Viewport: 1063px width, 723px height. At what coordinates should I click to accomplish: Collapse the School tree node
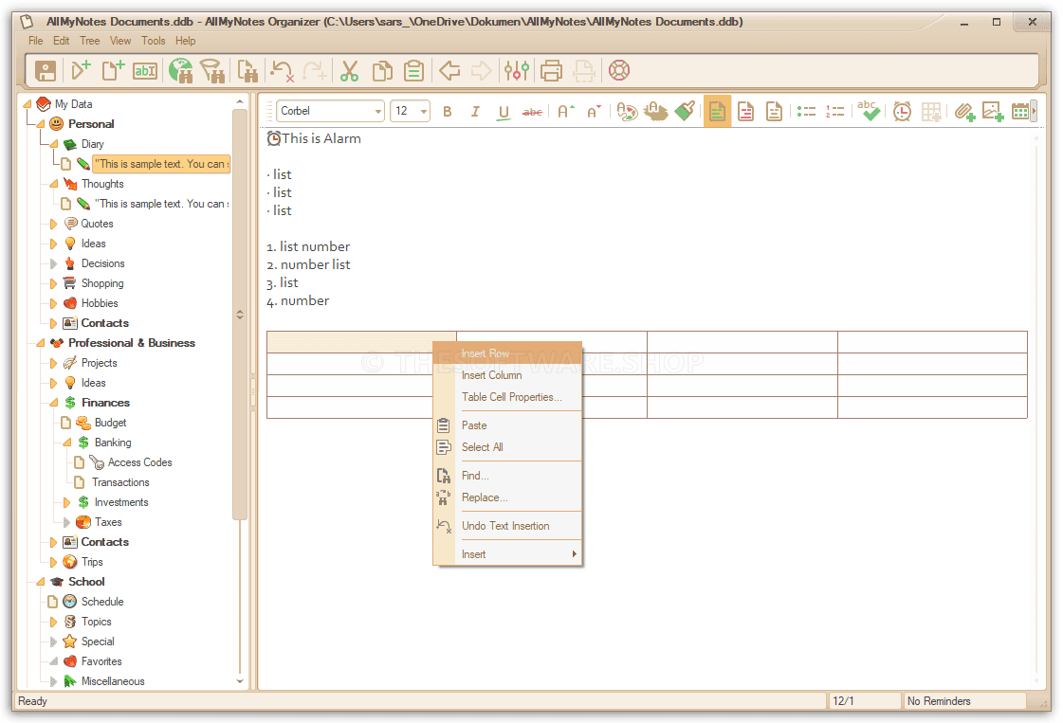point(40,582)
